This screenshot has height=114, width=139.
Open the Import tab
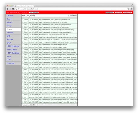[x=13, y=22]
